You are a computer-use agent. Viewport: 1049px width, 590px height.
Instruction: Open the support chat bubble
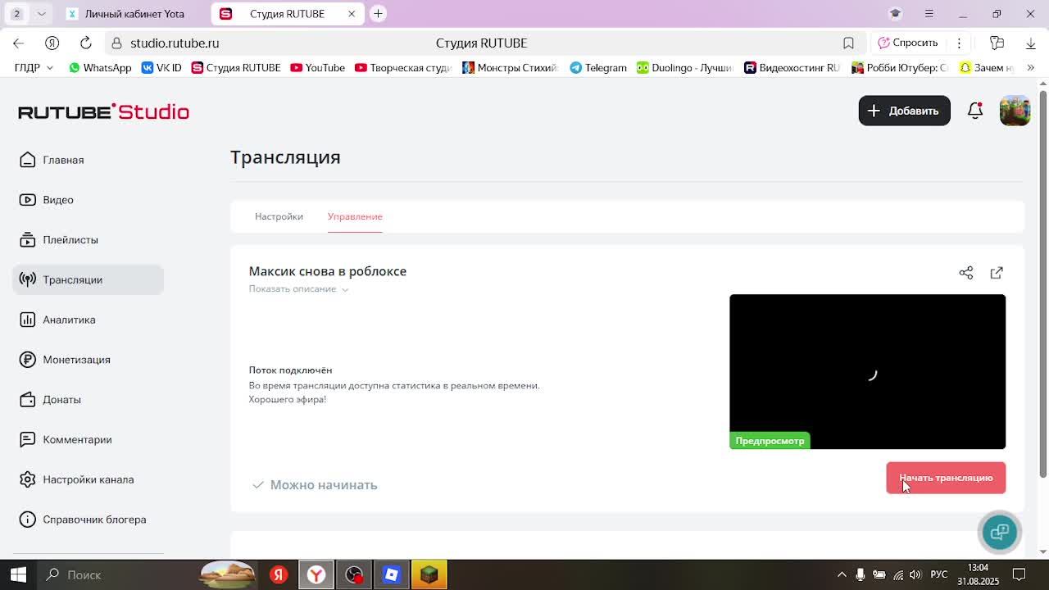tap(1000, 533)
